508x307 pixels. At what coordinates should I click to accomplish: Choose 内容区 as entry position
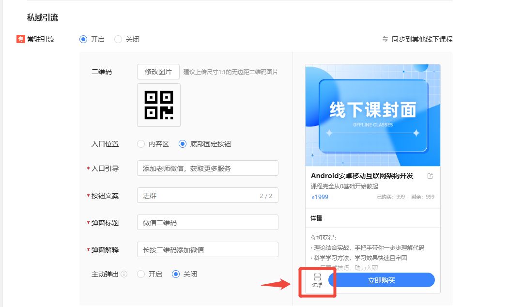141,144
